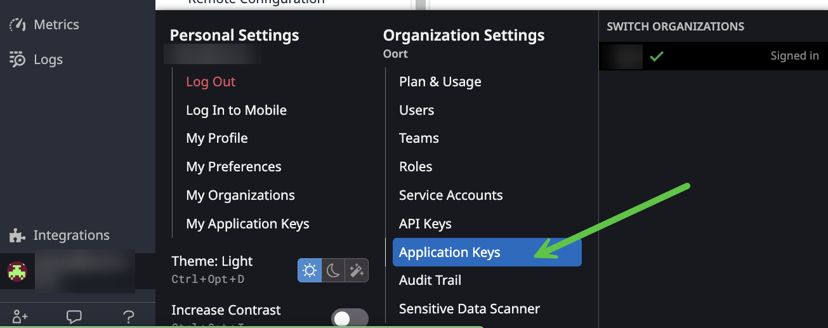Open API Keys in Organization Settings
Image resolution: width=828 pixels, height=328 pixels.
[x=425, y=224]
